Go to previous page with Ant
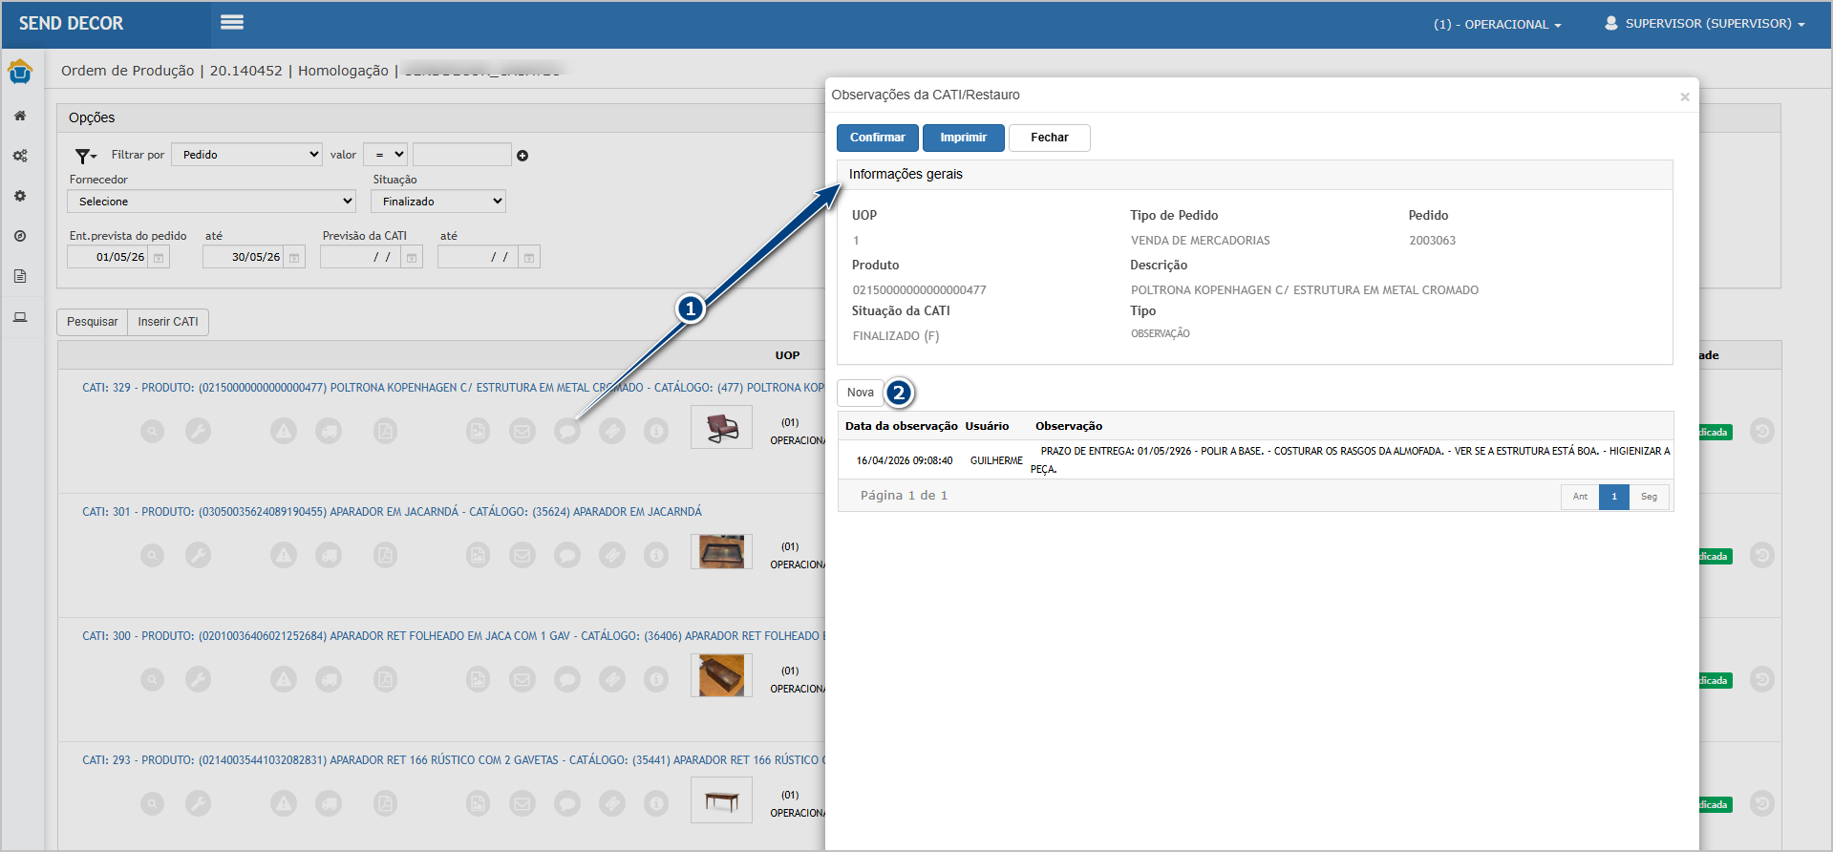 point(1580,497)
